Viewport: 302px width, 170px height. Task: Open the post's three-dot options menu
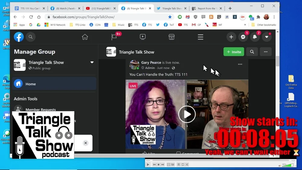(240, 64)
